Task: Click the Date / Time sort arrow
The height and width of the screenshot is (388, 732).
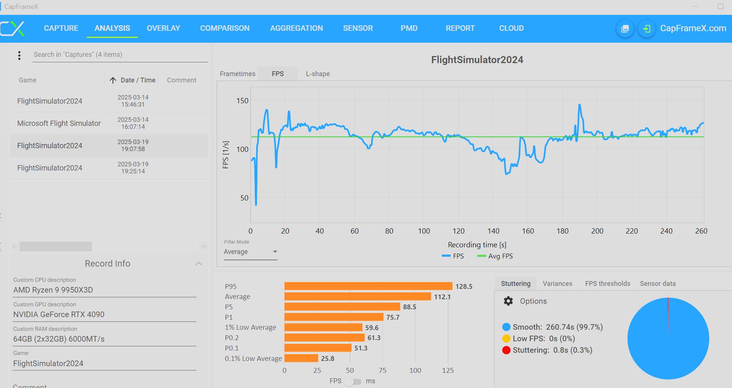Action: pos(113,80)
